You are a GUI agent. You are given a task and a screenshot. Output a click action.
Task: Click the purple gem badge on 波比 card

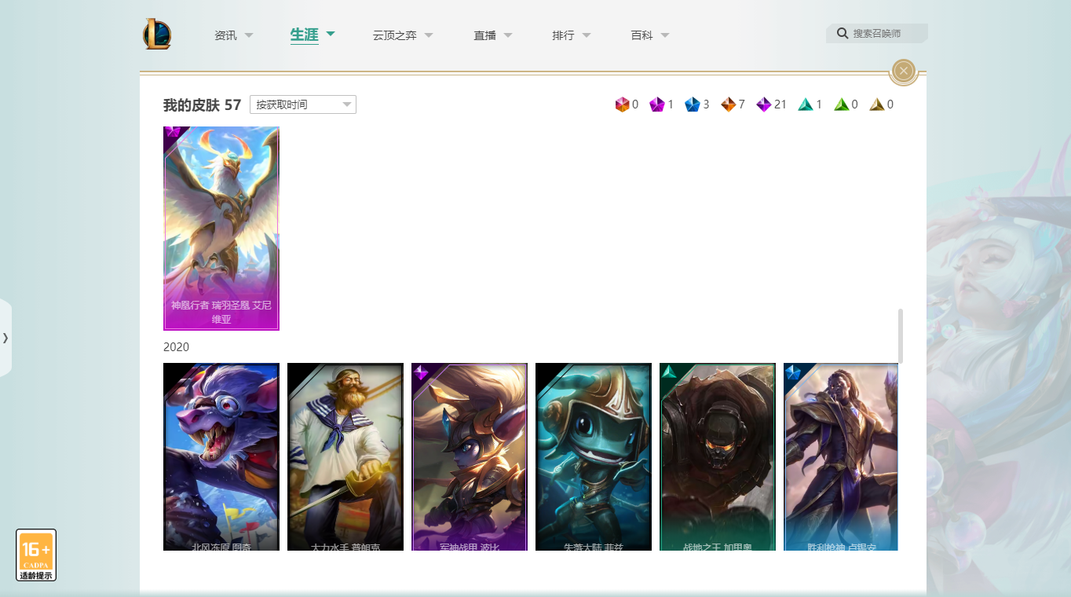(x=421, y=372)
